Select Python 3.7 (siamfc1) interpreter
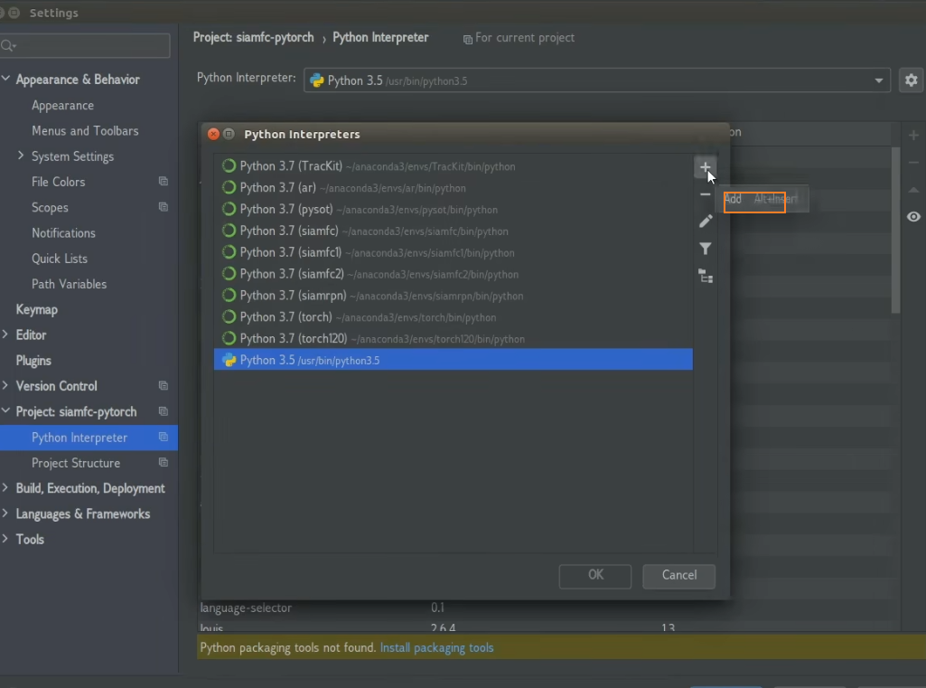The height and width of the screenshot is (688, 926). pos(453,252)
